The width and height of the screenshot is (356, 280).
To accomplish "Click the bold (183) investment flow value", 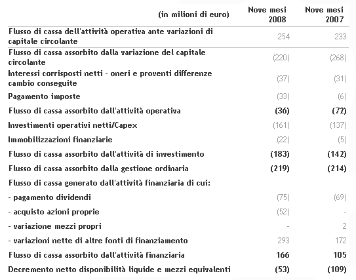I will pyautogui.click(x=280, y=154).
